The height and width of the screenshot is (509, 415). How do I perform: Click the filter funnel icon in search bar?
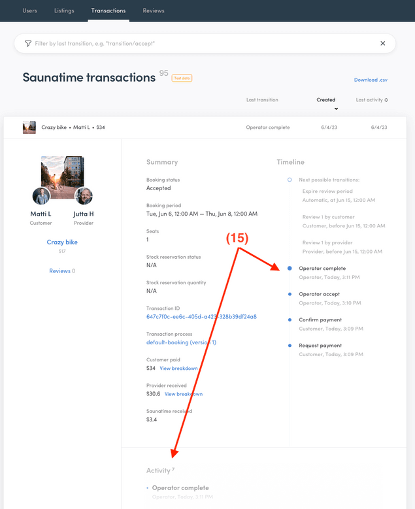[x=27, y=43]
